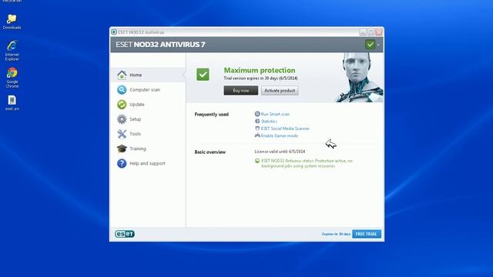Go to the Update section
The image size is (493, 277).
coord(148,105)
